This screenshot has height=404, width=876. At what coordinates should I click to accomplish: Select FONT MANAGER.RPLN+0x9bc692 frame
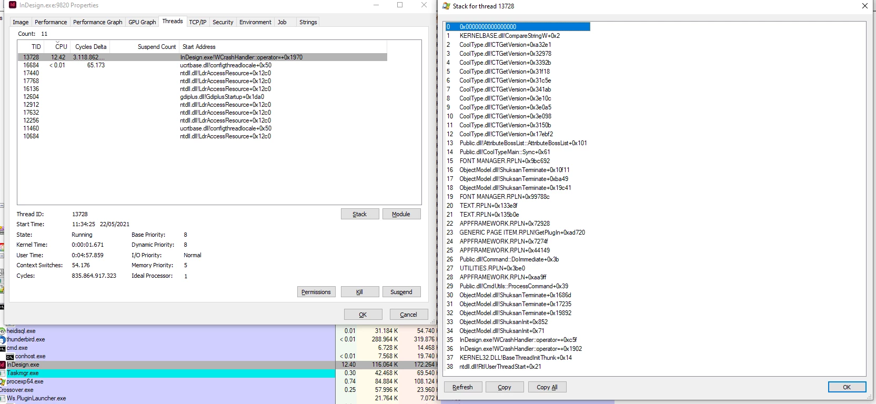[505, 161]
